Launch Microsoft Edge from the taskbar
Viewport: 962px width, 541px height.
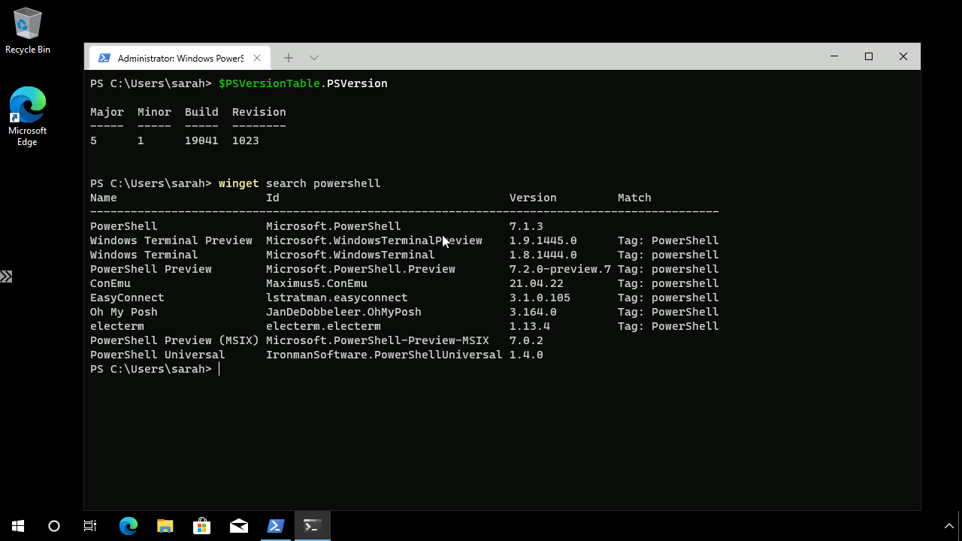(128, 525)
